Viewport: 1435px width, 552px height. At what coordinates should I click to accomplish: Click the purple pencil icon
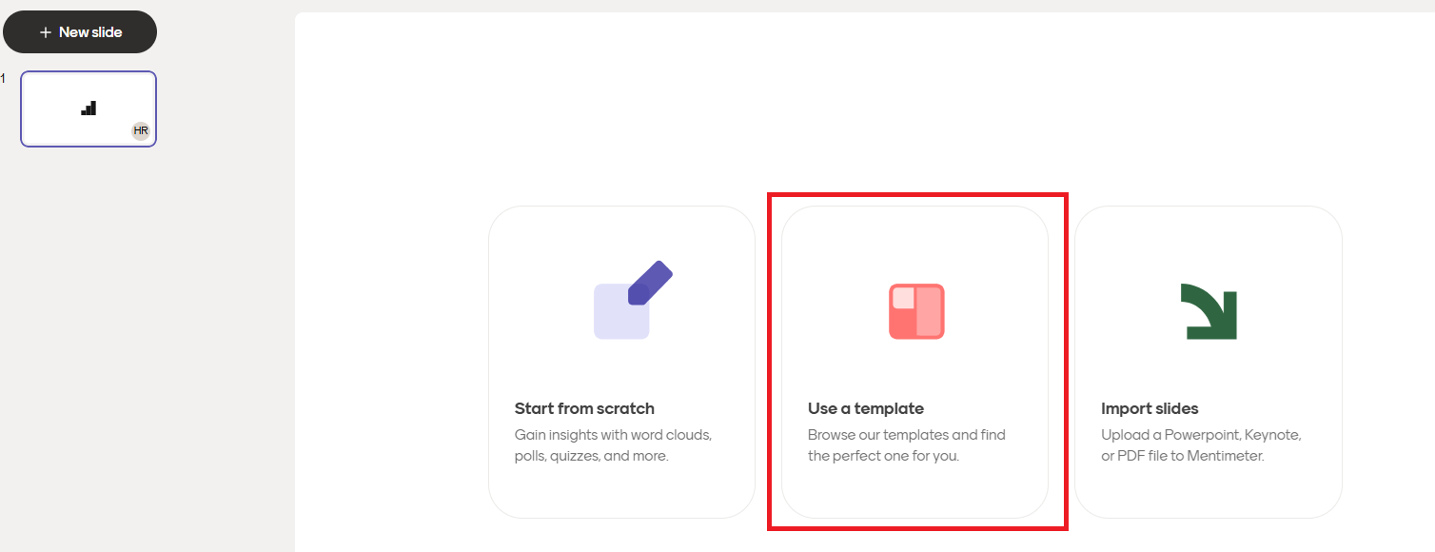pos(651,282)
